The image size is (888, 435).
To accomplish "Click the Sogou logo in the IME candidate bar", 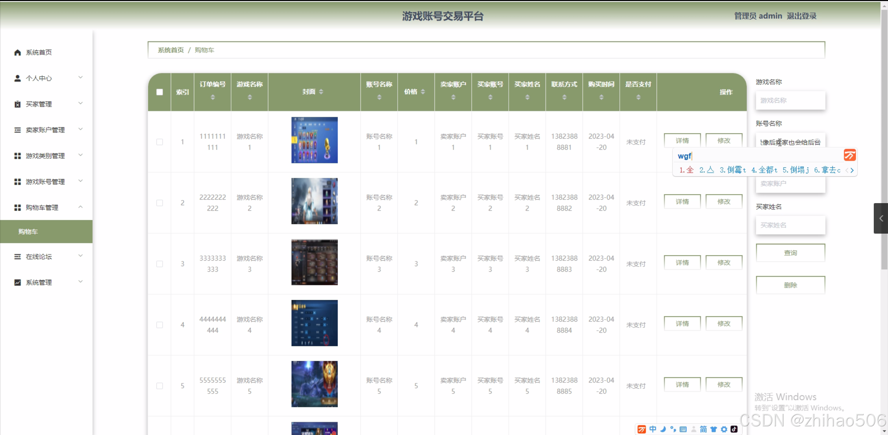I will pyautogui.click(x=849, y=155).
